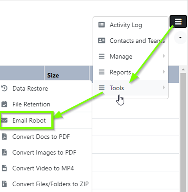
Task: Open the round caret dropdown below menu button
Action: tap(180, 38)
